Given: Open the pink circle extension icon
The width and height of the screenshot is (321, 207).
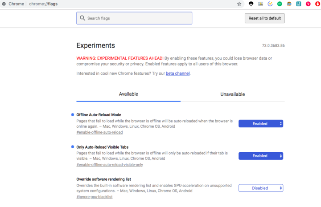Looking at the screenshot, I should [308, 4].
